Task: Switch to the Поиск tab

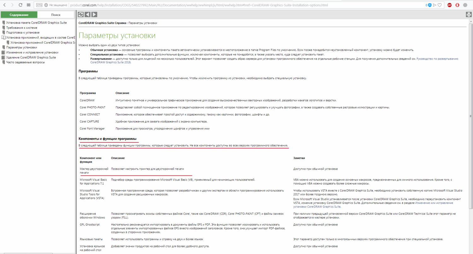Action: pyautogui.click(x=56, y=15)
